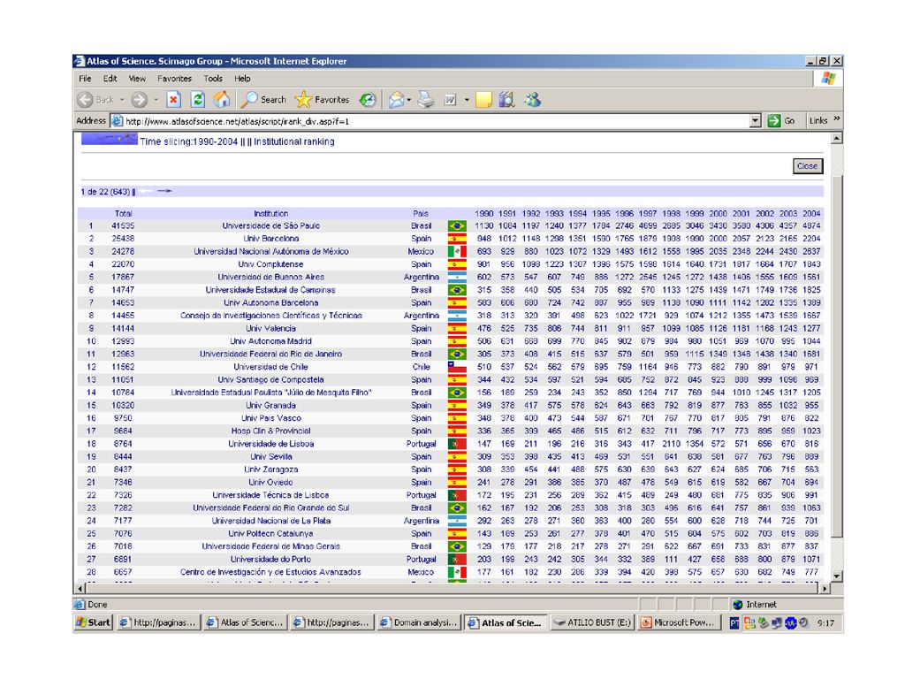Click the Close button on the ranking page
905x679 pixels.
(807, 166)
